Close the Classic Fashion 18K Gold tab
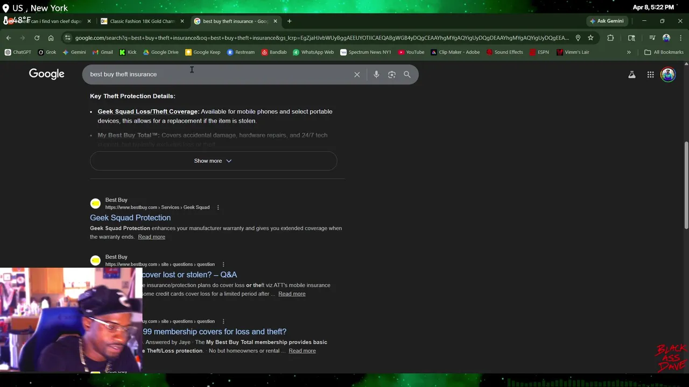The image size is (689, 387). (182, 21)
